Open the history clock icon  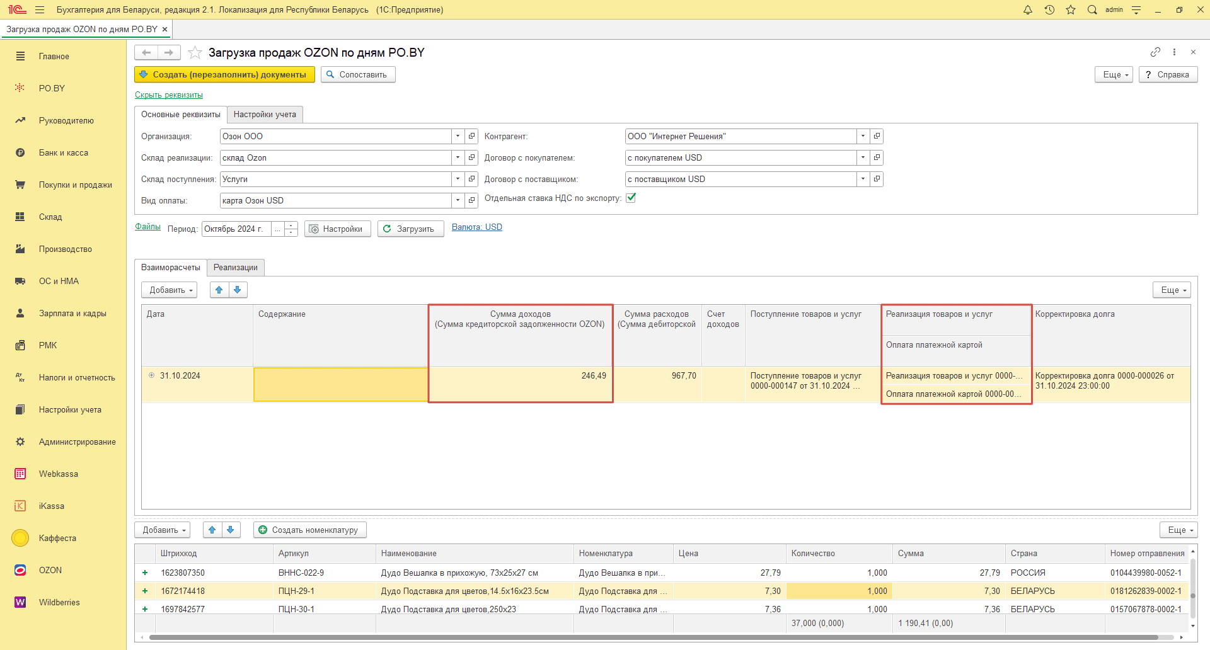[1049, 9]
